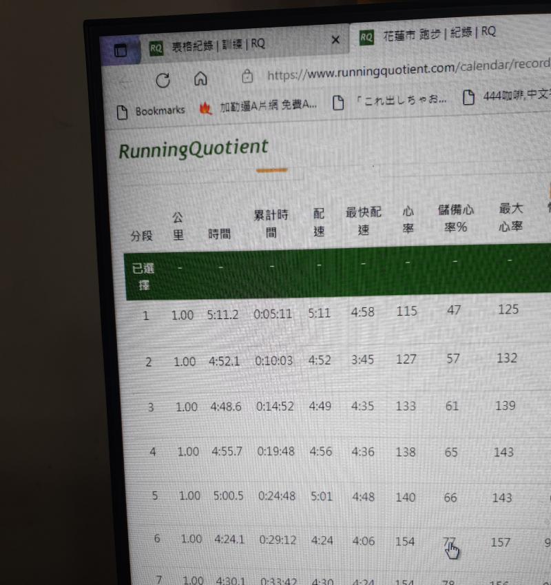Click heart rate value 127
This screenshot has width=551, height=585.
(x=406, y=359)
